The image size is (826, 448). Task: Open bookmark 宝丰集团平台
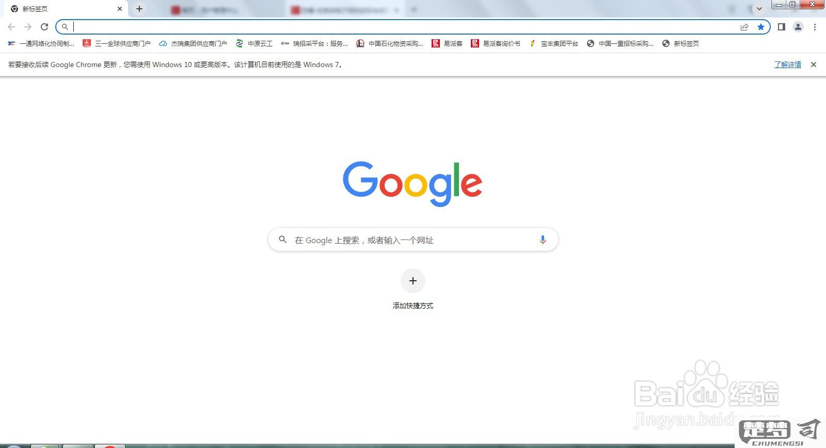pyautogui.click(x=553, y=44)
